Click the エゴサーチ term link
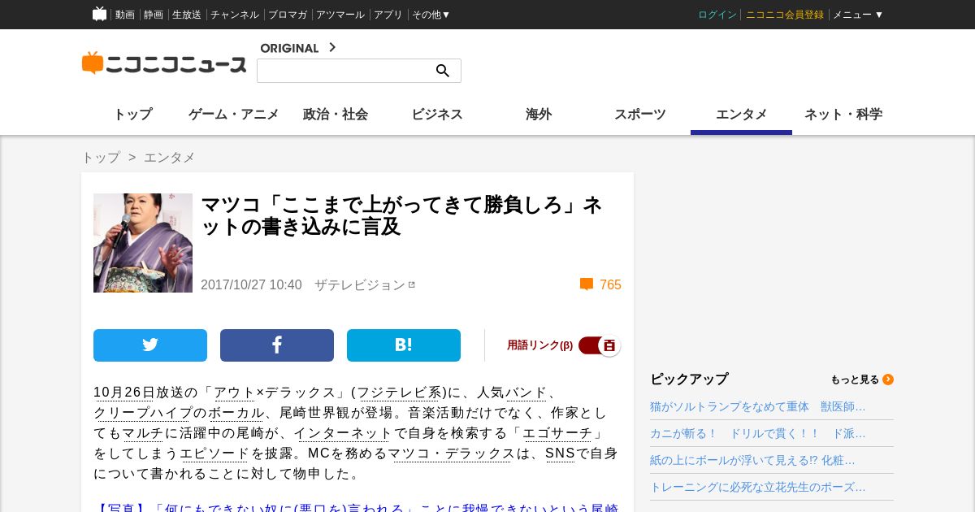 click(557, 433)
